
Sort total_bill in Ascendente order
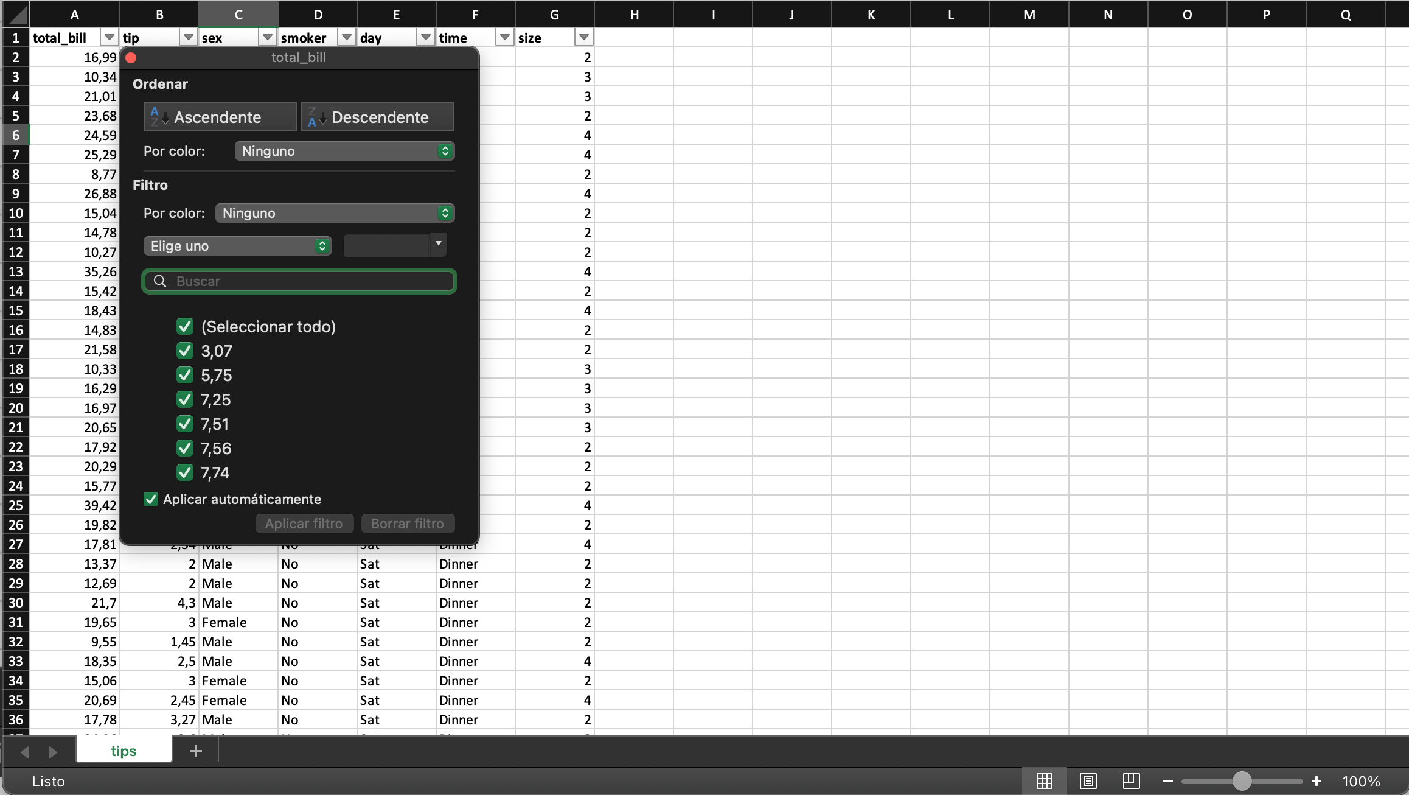(220, 117)
